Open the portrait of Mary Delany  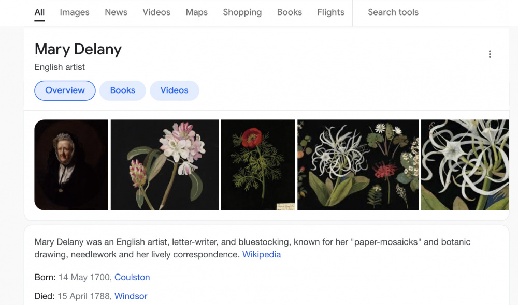pos(71,165)
